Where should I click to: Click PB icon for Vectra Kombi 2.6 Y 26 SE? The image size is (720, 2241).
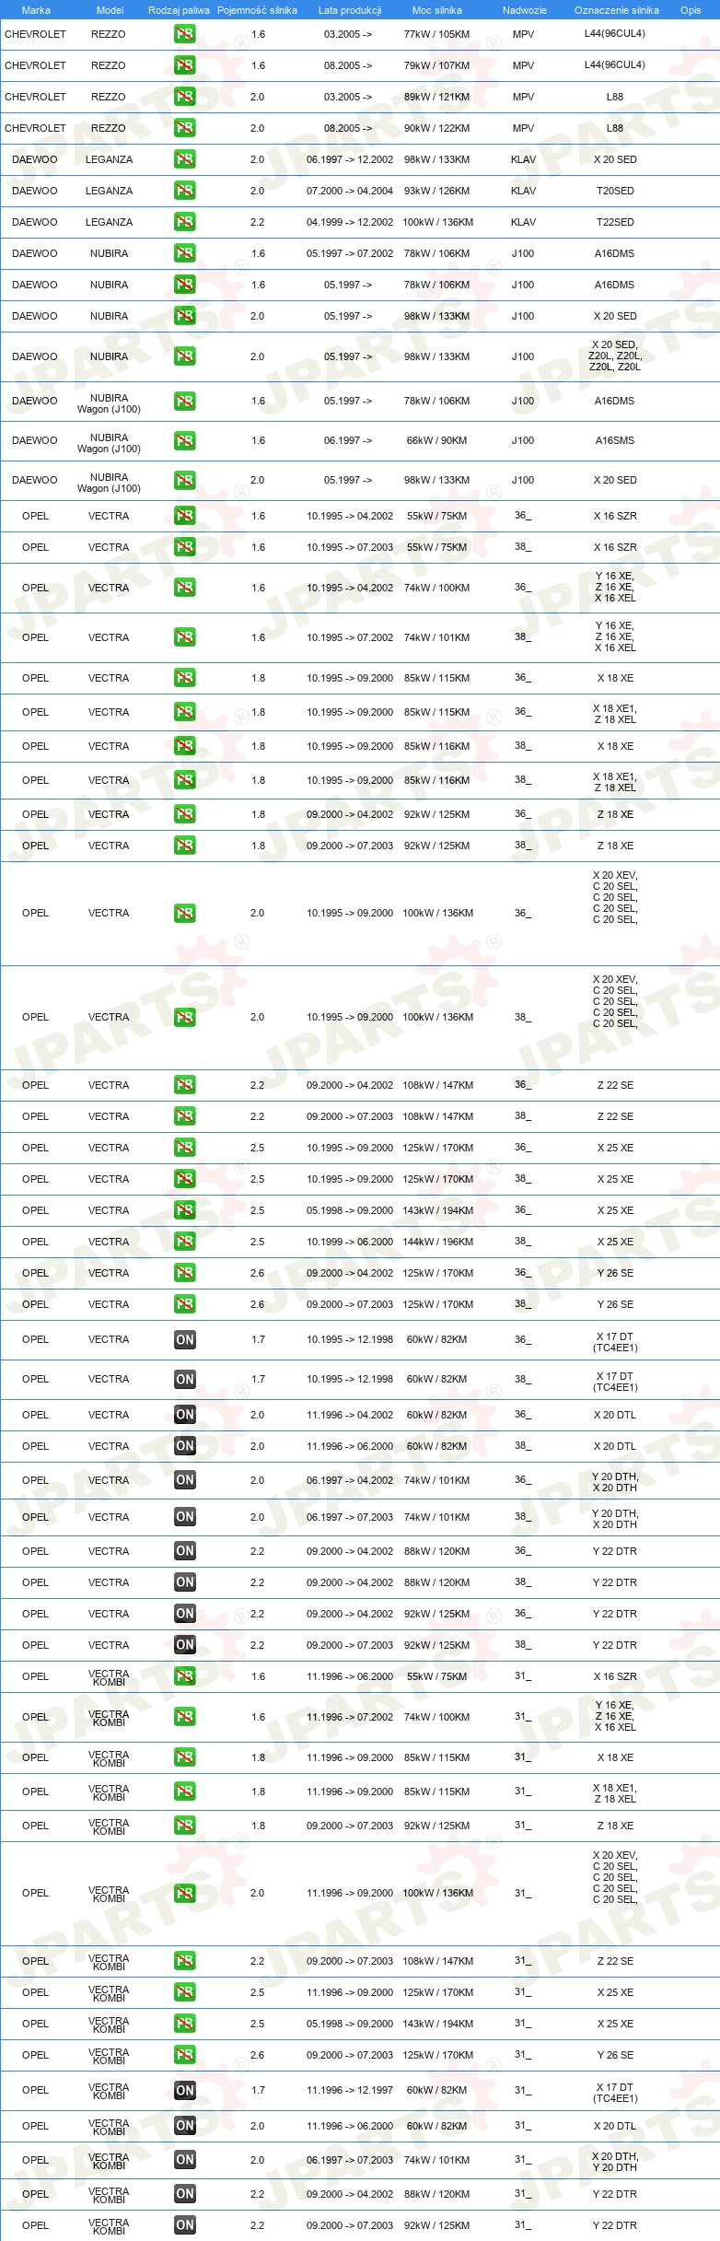[185, 2055]
